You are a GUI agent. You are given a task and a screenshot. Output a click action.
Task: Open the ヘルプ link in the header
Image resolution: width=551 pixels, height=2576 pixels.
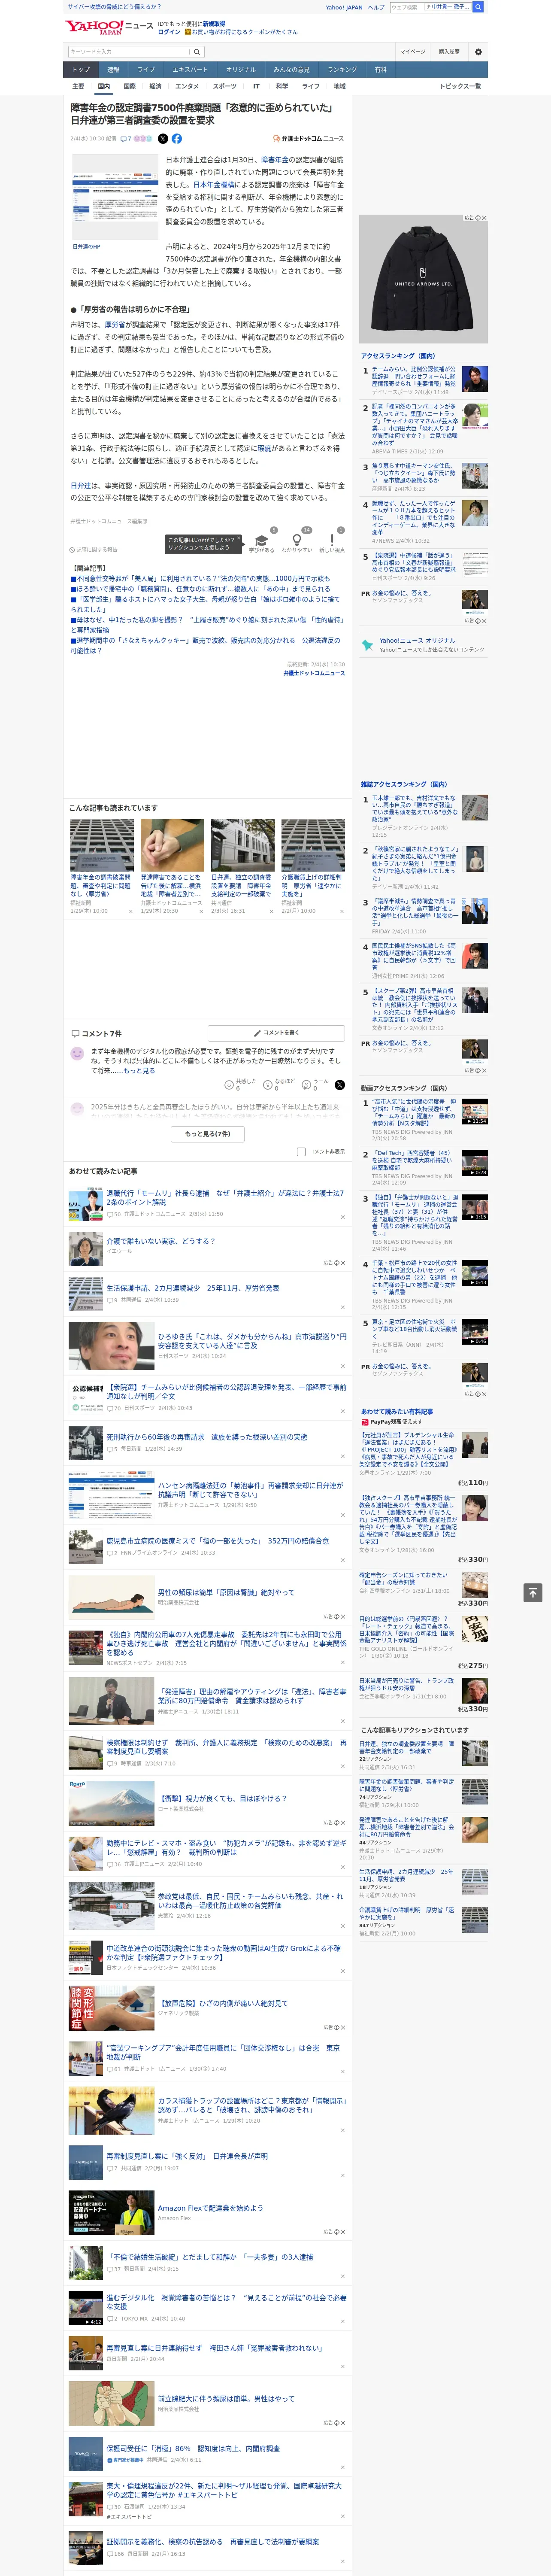pos(376,7)
